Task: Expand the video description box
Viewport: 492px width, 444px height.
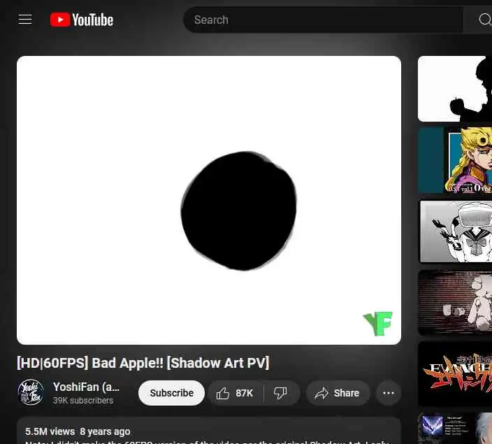Action: 209,431
